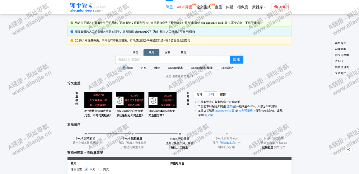Screen dimensions: 359x174
Task: Select the 本科 tab under 知网查重
Action: point(211,95)
